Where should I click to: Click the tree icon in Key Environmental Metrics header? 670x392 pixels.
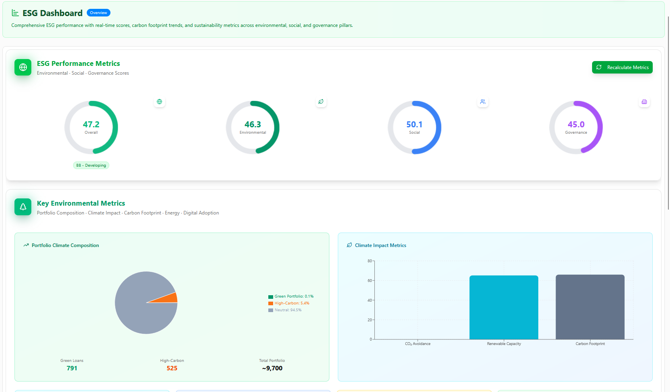click(22, 206)
